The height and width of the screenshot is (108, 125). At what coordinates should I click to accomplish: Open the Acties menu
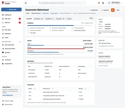[x=90, y=18]
